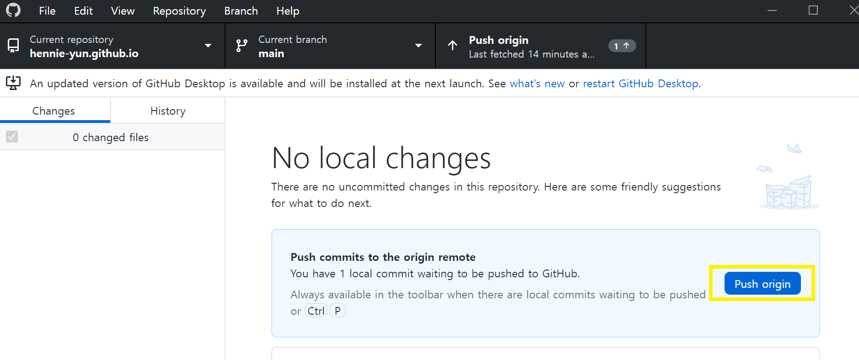Open the View menu
This screenshot has height=360, width=859.
pos(123,11)
